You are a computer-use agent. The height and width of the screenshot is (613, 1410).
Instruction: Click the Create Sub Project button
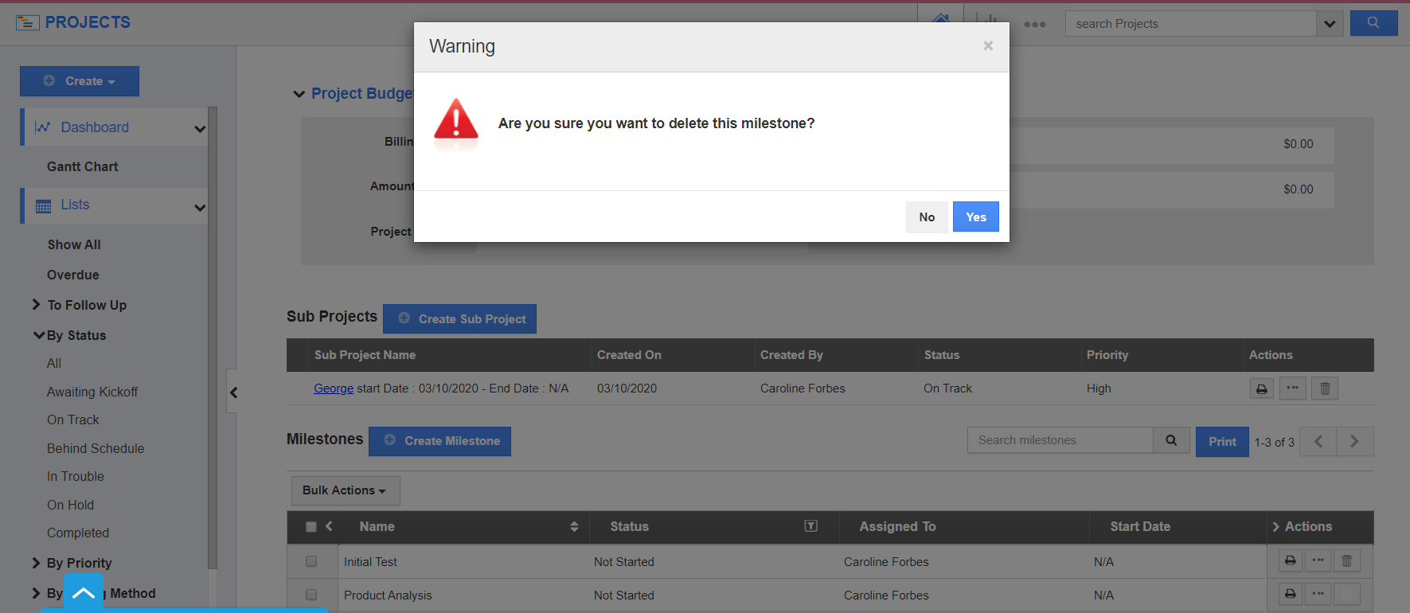[459, 318]
